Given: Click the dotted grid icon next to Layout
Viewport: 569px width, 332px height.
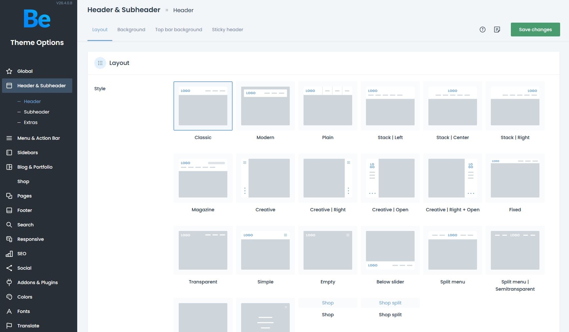Looking at the screenshot, I should 100,63.
